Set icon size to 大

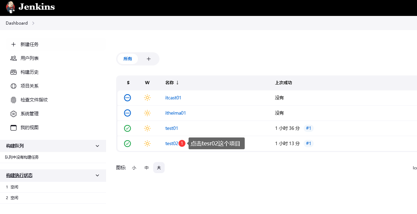(x=159, y=168)
